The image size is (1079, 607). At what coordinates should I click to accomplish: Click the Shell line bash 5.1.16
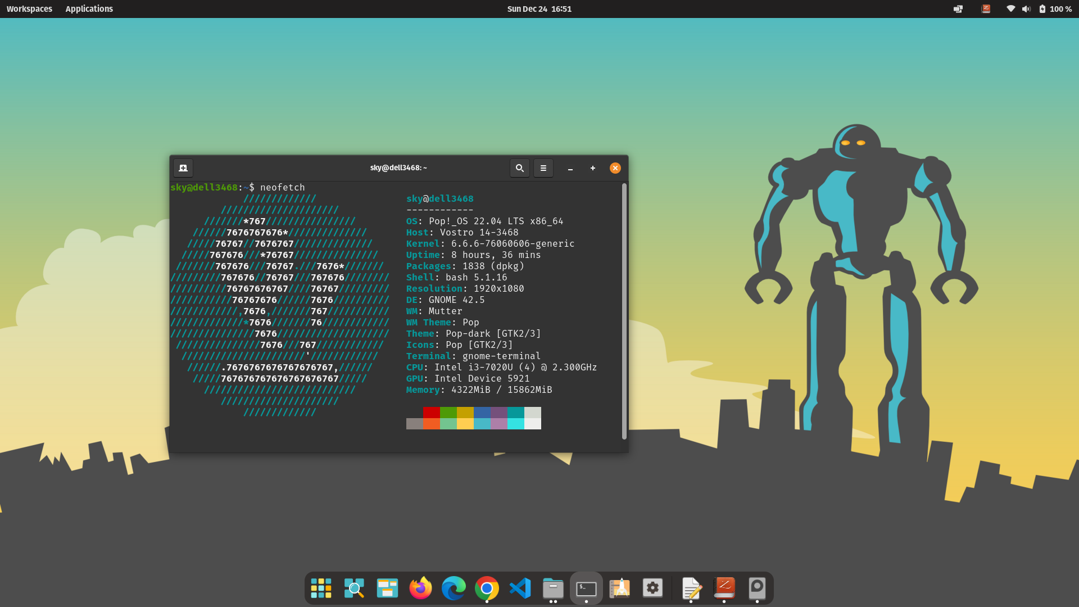456,277
